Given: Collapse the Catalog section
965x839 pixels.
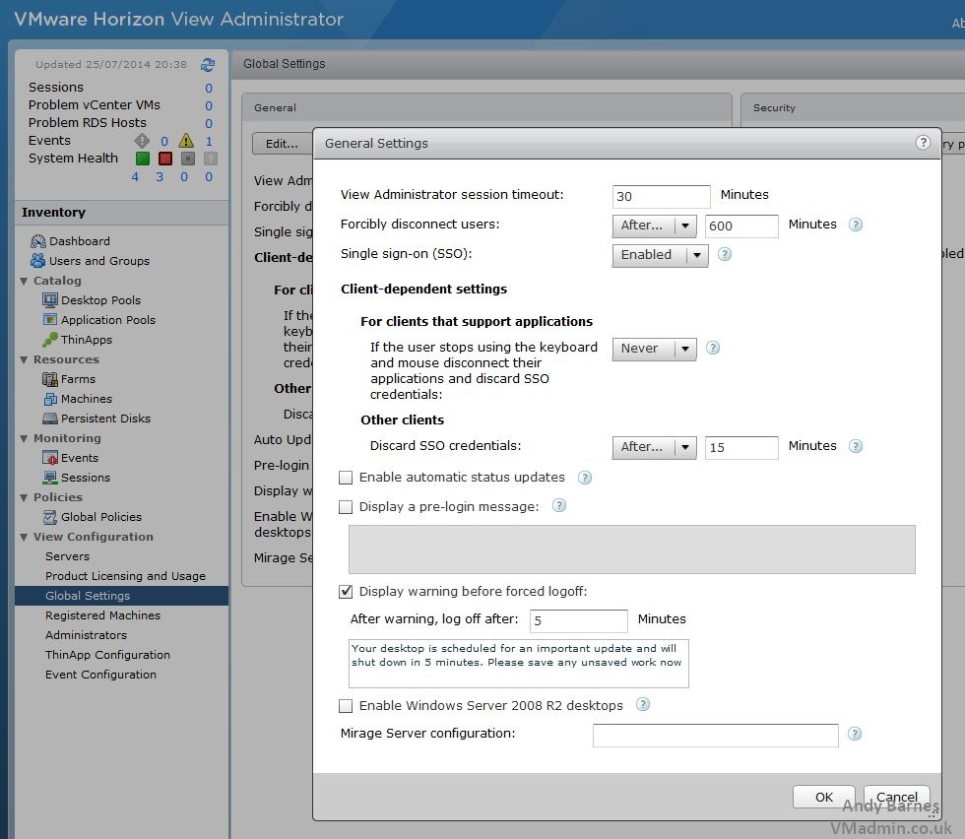Looking at the screenshot, I should coord(24,282).
